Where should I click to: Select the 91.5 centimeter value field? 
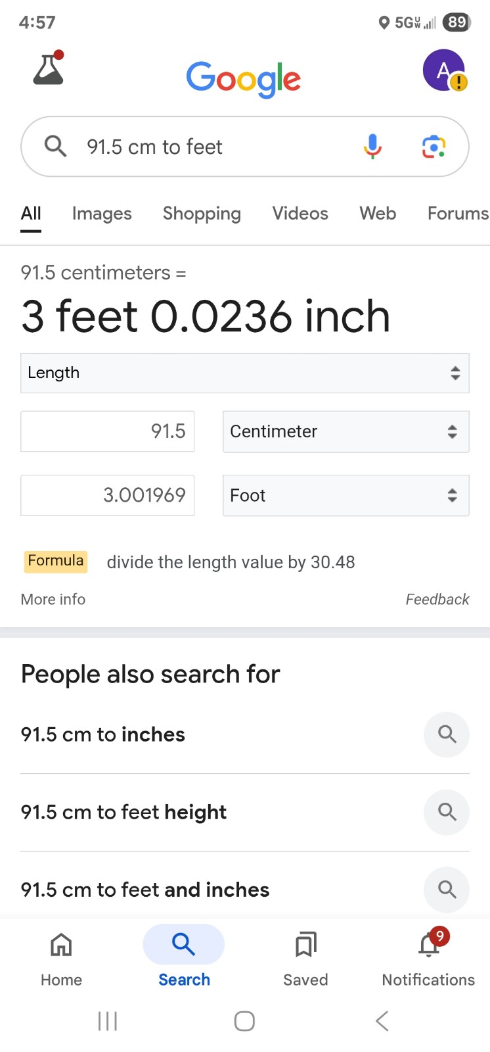(108, 431)
